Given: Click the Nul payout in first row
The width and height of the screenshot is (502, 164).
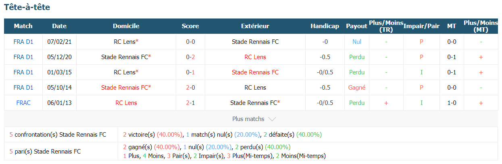Looking at the screenshot, I should [356, 41].
